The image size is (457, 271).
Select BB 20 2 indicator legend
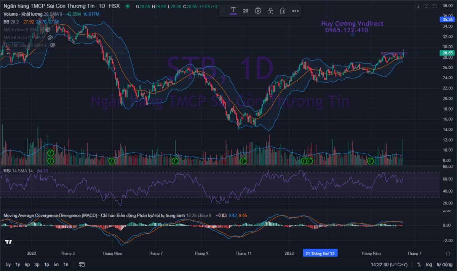coord(11,22)
